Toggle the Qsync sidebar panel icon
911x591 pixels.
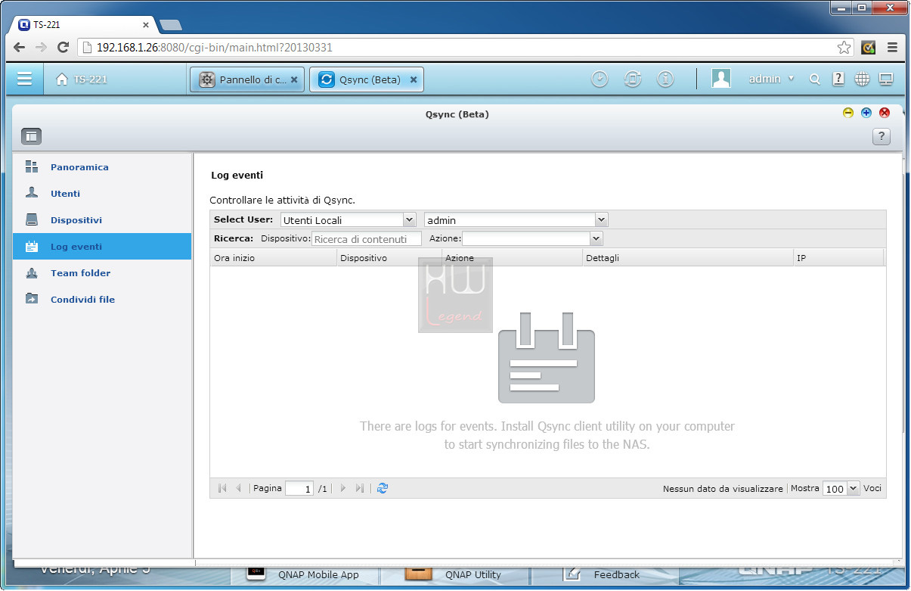31,136
